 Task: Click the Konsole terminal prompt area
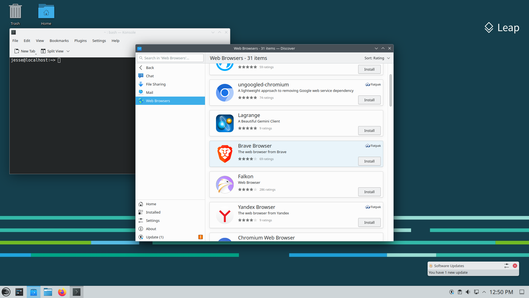pos(72,115)
